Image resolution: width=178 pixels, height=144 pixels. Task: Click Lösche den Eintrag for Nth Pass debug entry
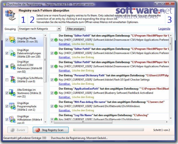click(83, 111)
